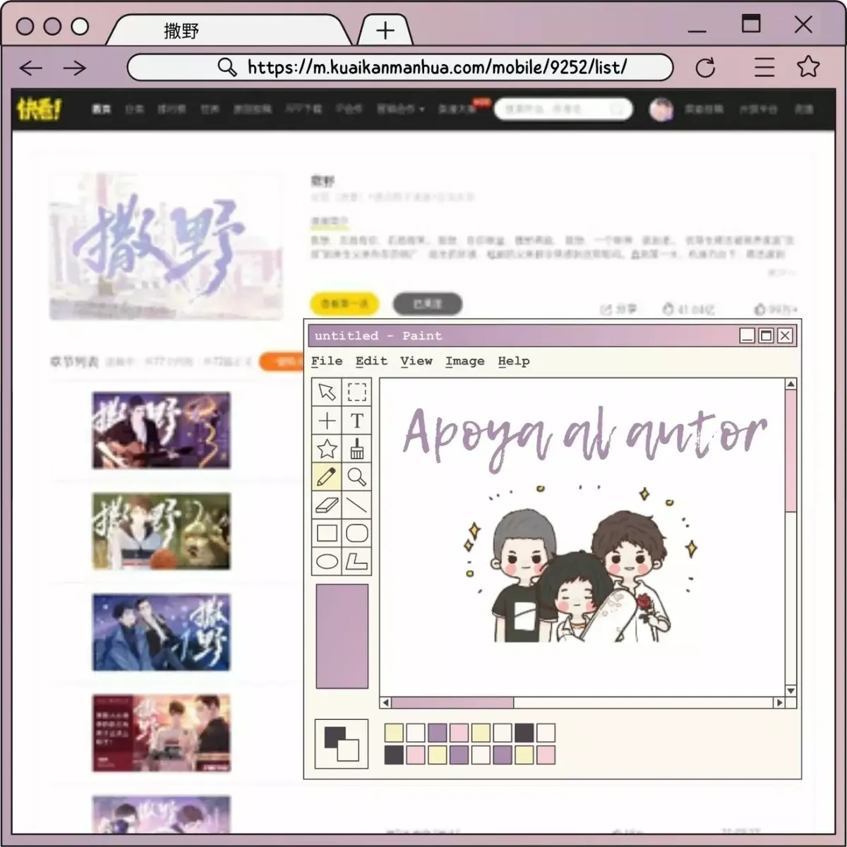The width and height of the screenshot is (847, 847).
Task: Open the blue night-sky chapter thumbnail
Action: [x=162, y=632]
